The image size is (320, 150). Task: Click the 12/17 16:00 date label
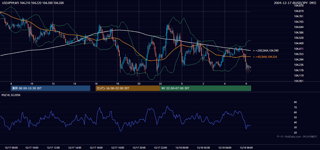tap(96, 148)
